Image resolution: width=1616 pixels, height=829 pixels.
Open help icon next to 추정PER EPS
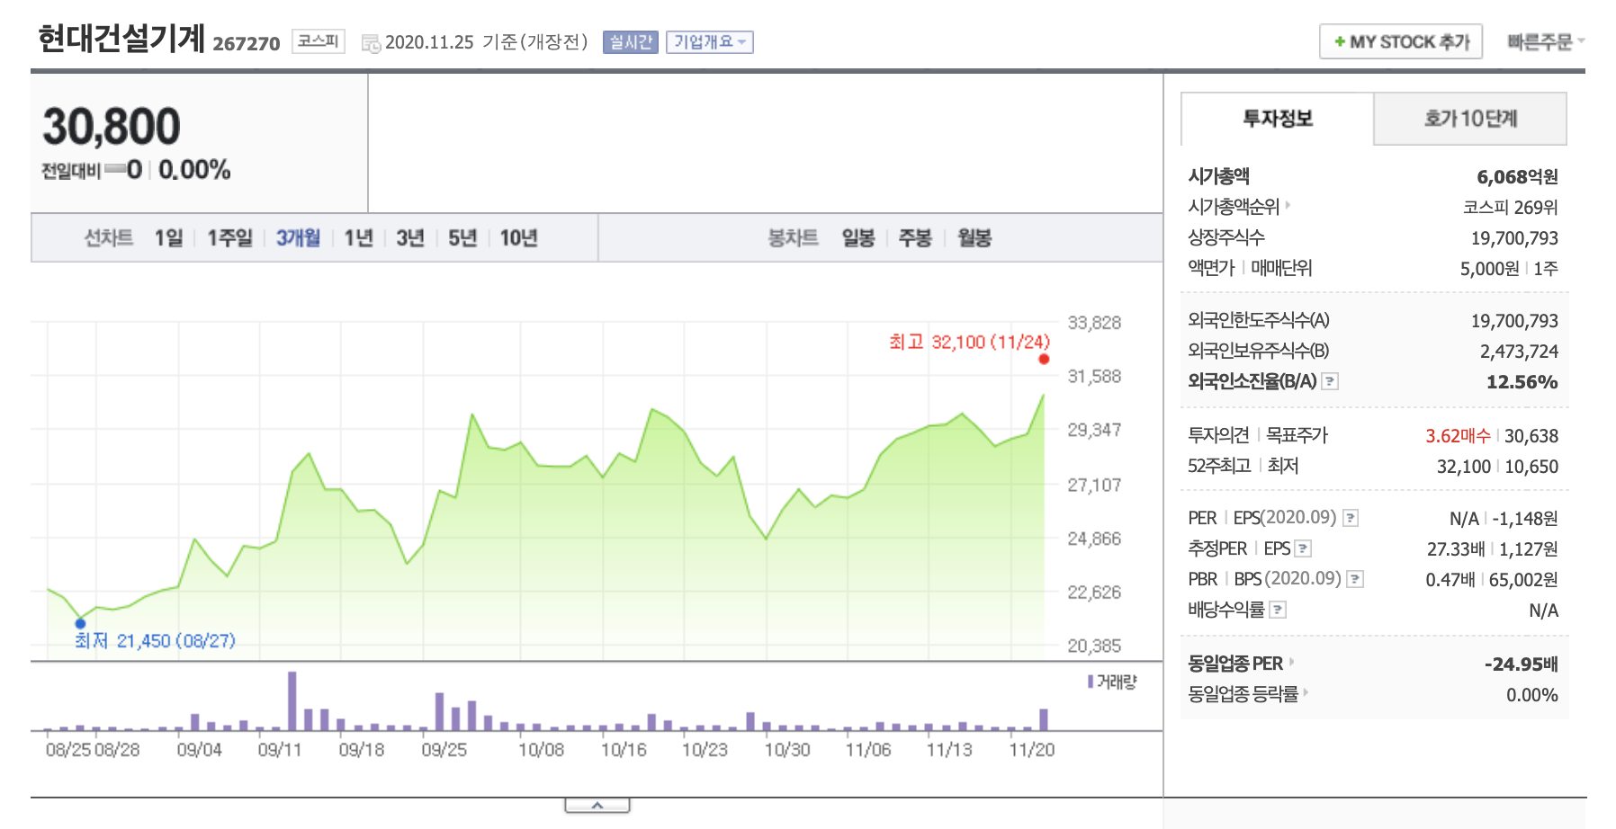(x=1303, y=548)
